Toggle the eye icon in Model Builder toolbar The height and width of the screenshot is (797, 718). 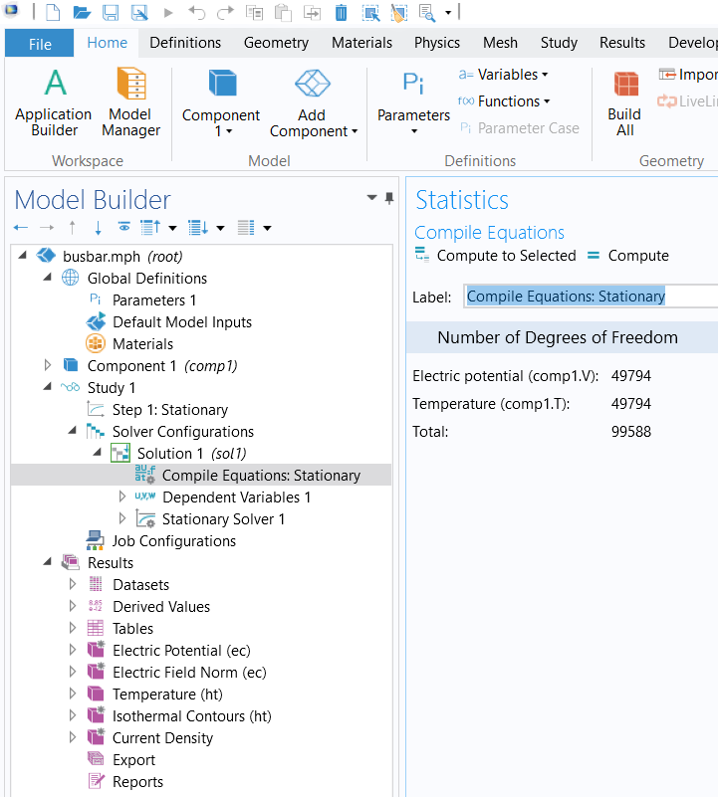[123, 228]
